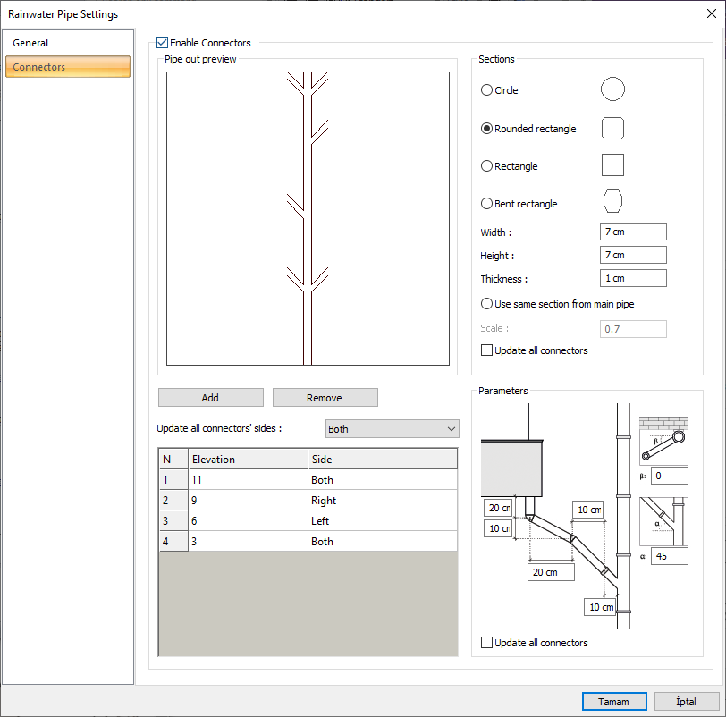Viewport: 726px width, 717px height.
Task: Click the bent rectangle shape icon
Action: point(612,202)
